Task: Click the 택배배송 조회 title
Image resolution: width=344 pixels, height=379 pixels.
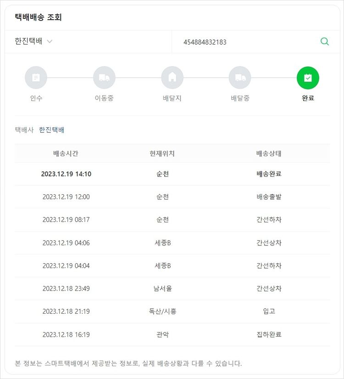Action: click(38, 17)
